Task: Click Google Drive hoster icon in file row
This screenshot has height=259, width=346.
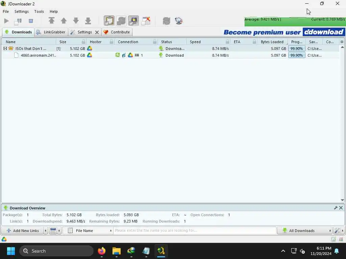Action: [x=89, y=55]
